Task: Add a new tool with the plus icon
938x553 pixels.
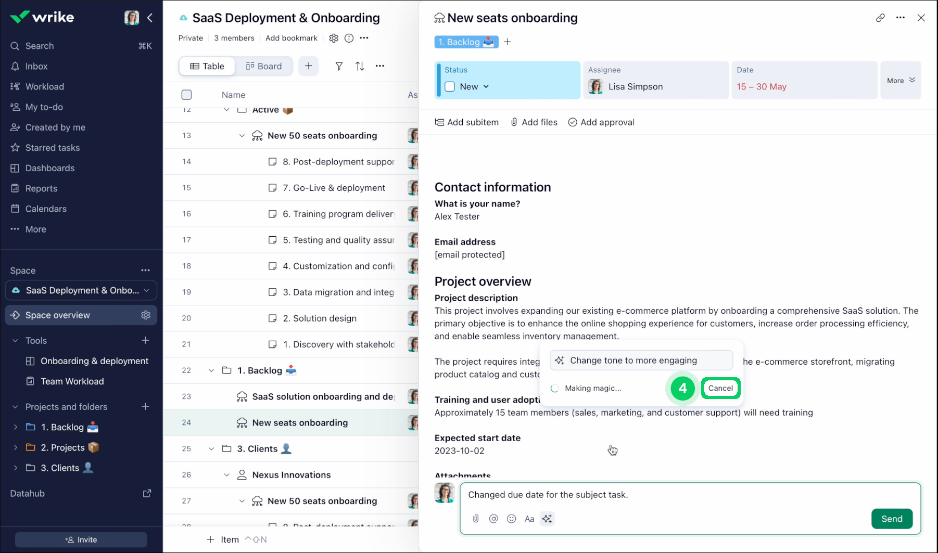Action: pos(145,340)
